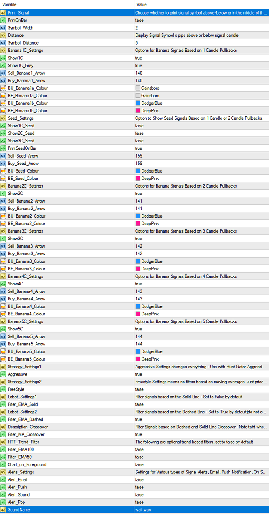
Task: Click the boolean icon beside Chart_on_Foreground
Action: [3, 464]
